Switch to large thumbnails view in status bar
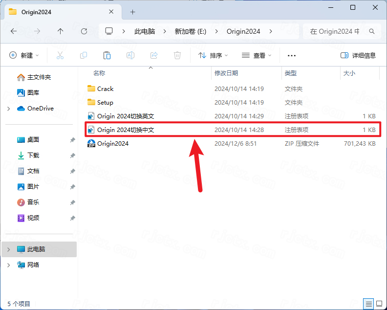Image resolution: width=387 pixels, height=310 pixels. pyautogui.click(x=379, y=303)
